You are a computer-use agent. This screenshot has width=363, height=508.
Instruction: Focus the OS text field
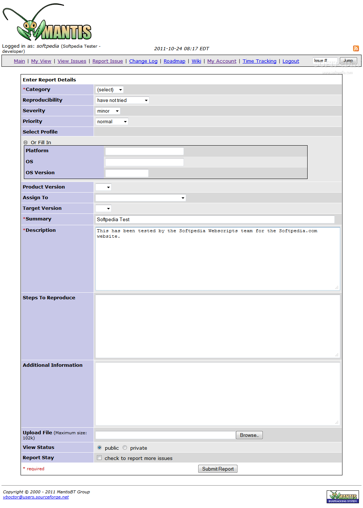144,162
